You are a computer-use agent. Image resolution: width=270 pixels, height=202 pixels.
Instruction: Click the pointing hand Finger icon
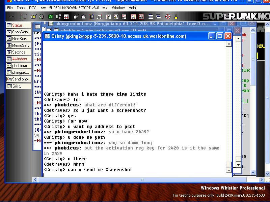coord(76,16)
